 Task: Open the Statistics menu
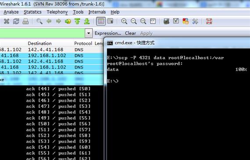point(32,12)
